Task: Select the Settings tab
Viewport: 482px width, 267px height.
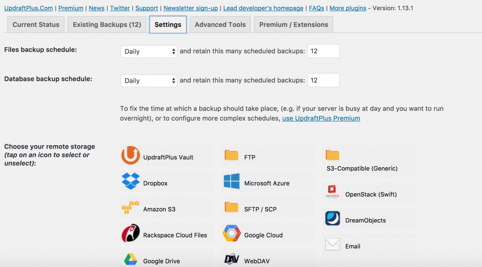Action: click(x=168, y=25)
